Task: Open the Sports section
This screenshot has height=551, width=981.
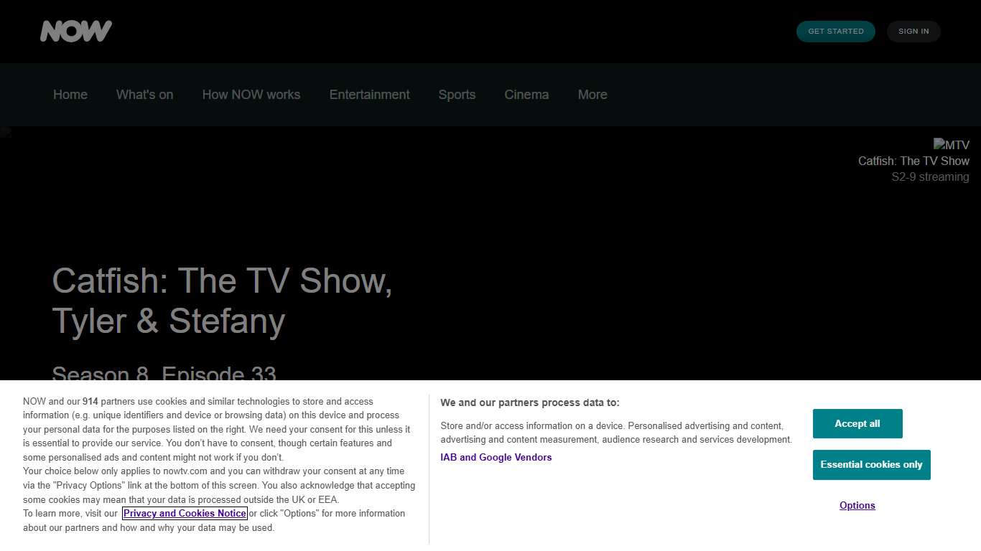Action: [x=457, y=94]
